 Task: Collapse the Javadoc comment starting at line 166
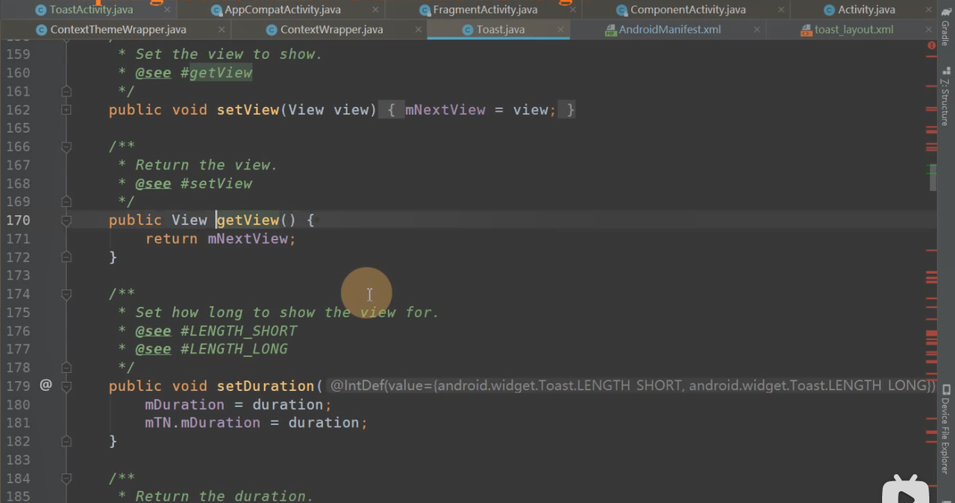(66, 147)
